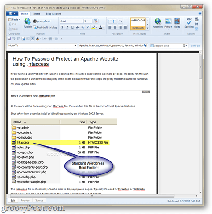Toggle superscript formatting
The height and width of the screenshot is (214, 212).
pos(87,27)
